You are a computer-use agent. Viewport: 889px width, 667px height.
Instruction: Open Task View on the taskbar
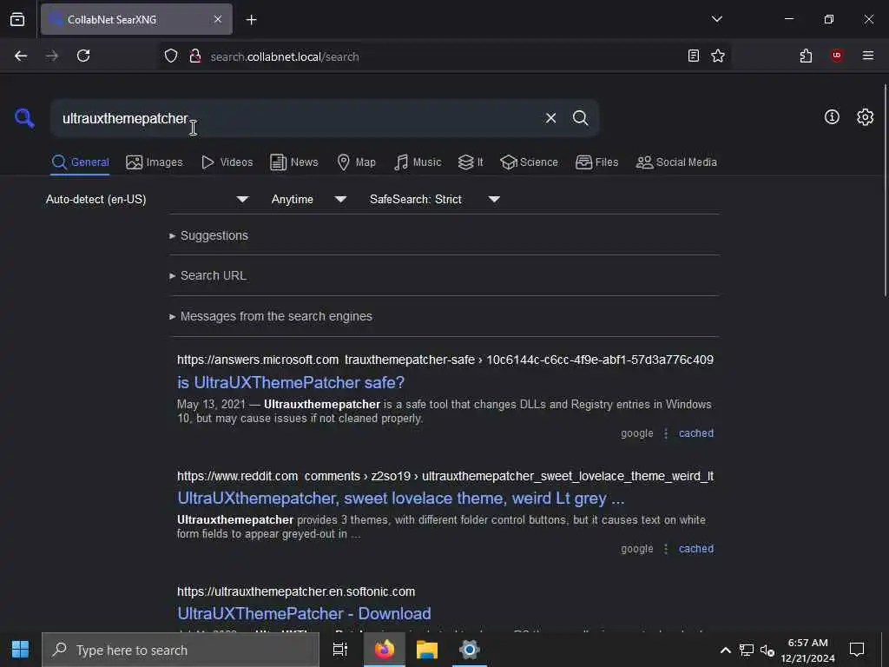[x=339, y=650]
